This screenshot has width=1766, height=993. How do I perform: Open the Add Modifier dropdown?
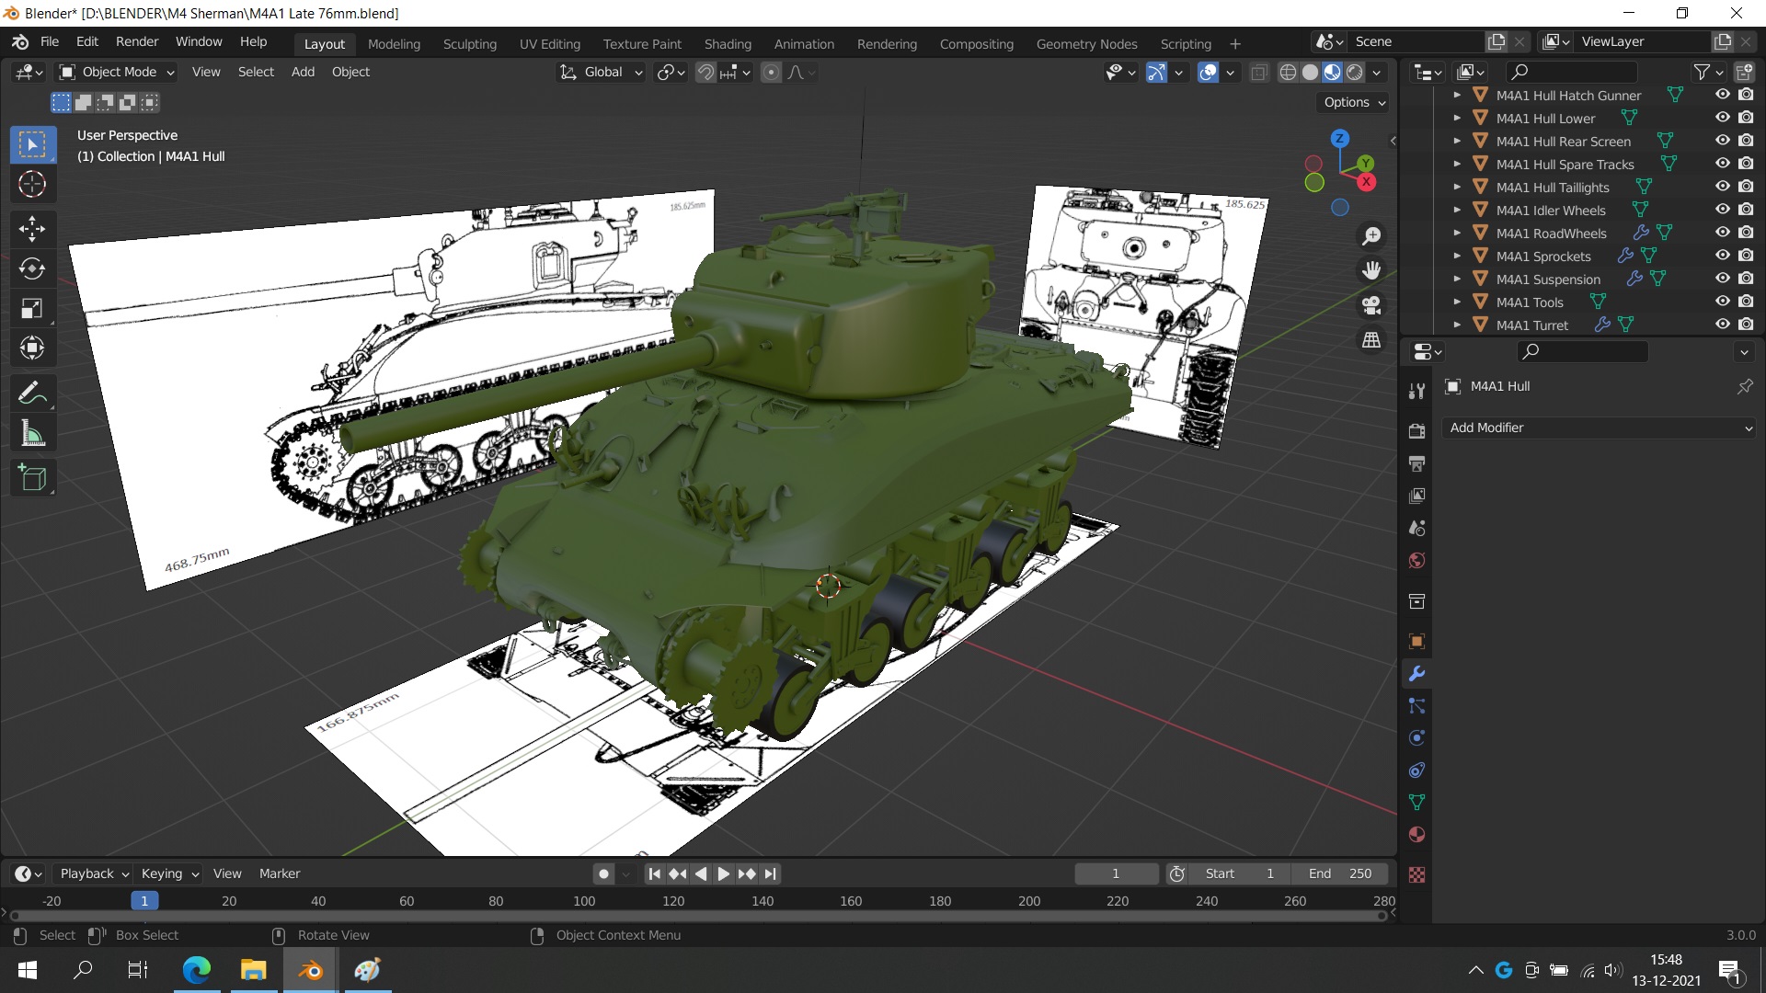[1600, 428]
